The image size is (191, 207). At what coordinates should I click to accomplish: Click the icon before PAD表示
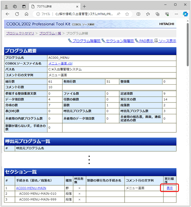(137, 41)
